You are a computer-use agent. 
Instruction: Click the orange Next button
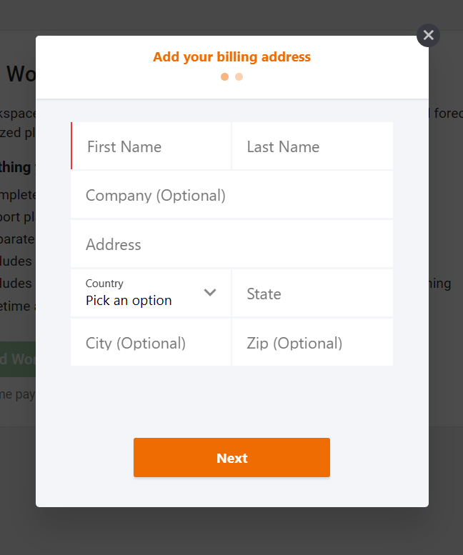pos(231,457)
